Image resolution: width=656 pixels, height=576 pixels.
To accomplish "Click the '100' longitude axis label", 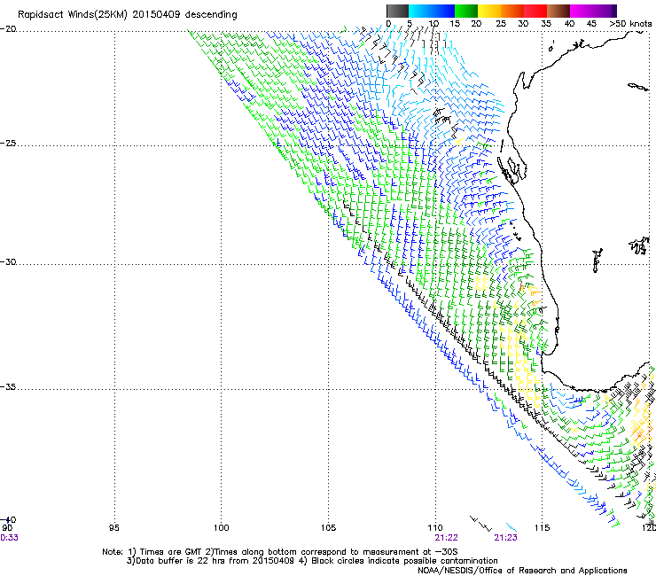I will (x=222, y=528).
